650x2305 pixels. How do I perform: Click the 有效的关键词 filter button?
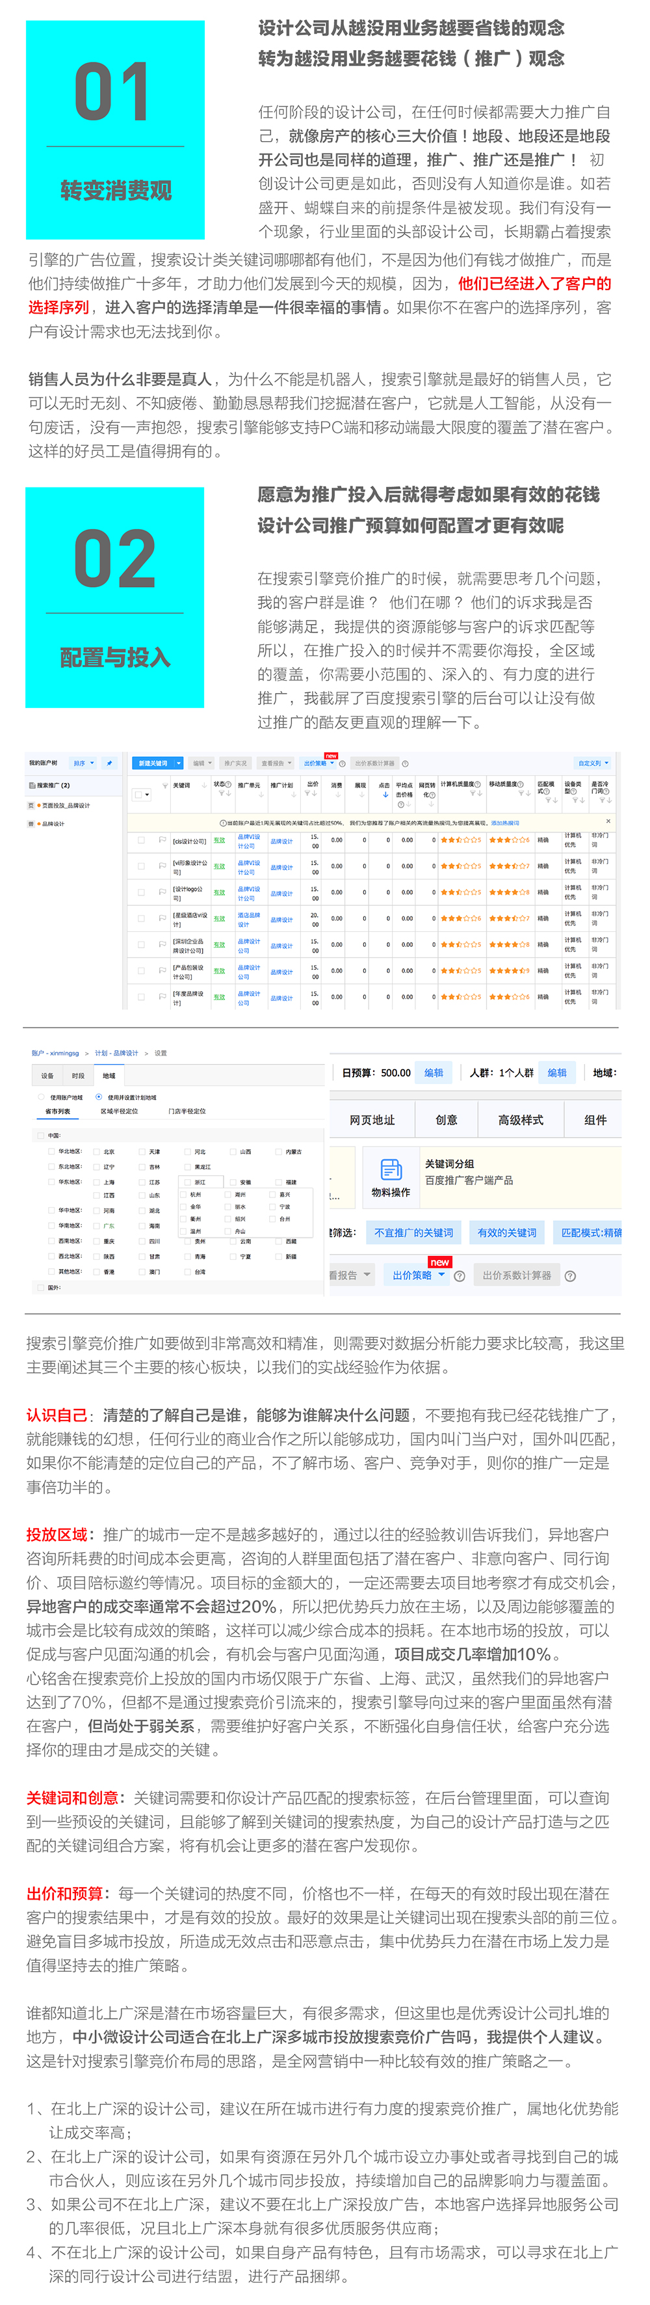(x=507, y=1233)
